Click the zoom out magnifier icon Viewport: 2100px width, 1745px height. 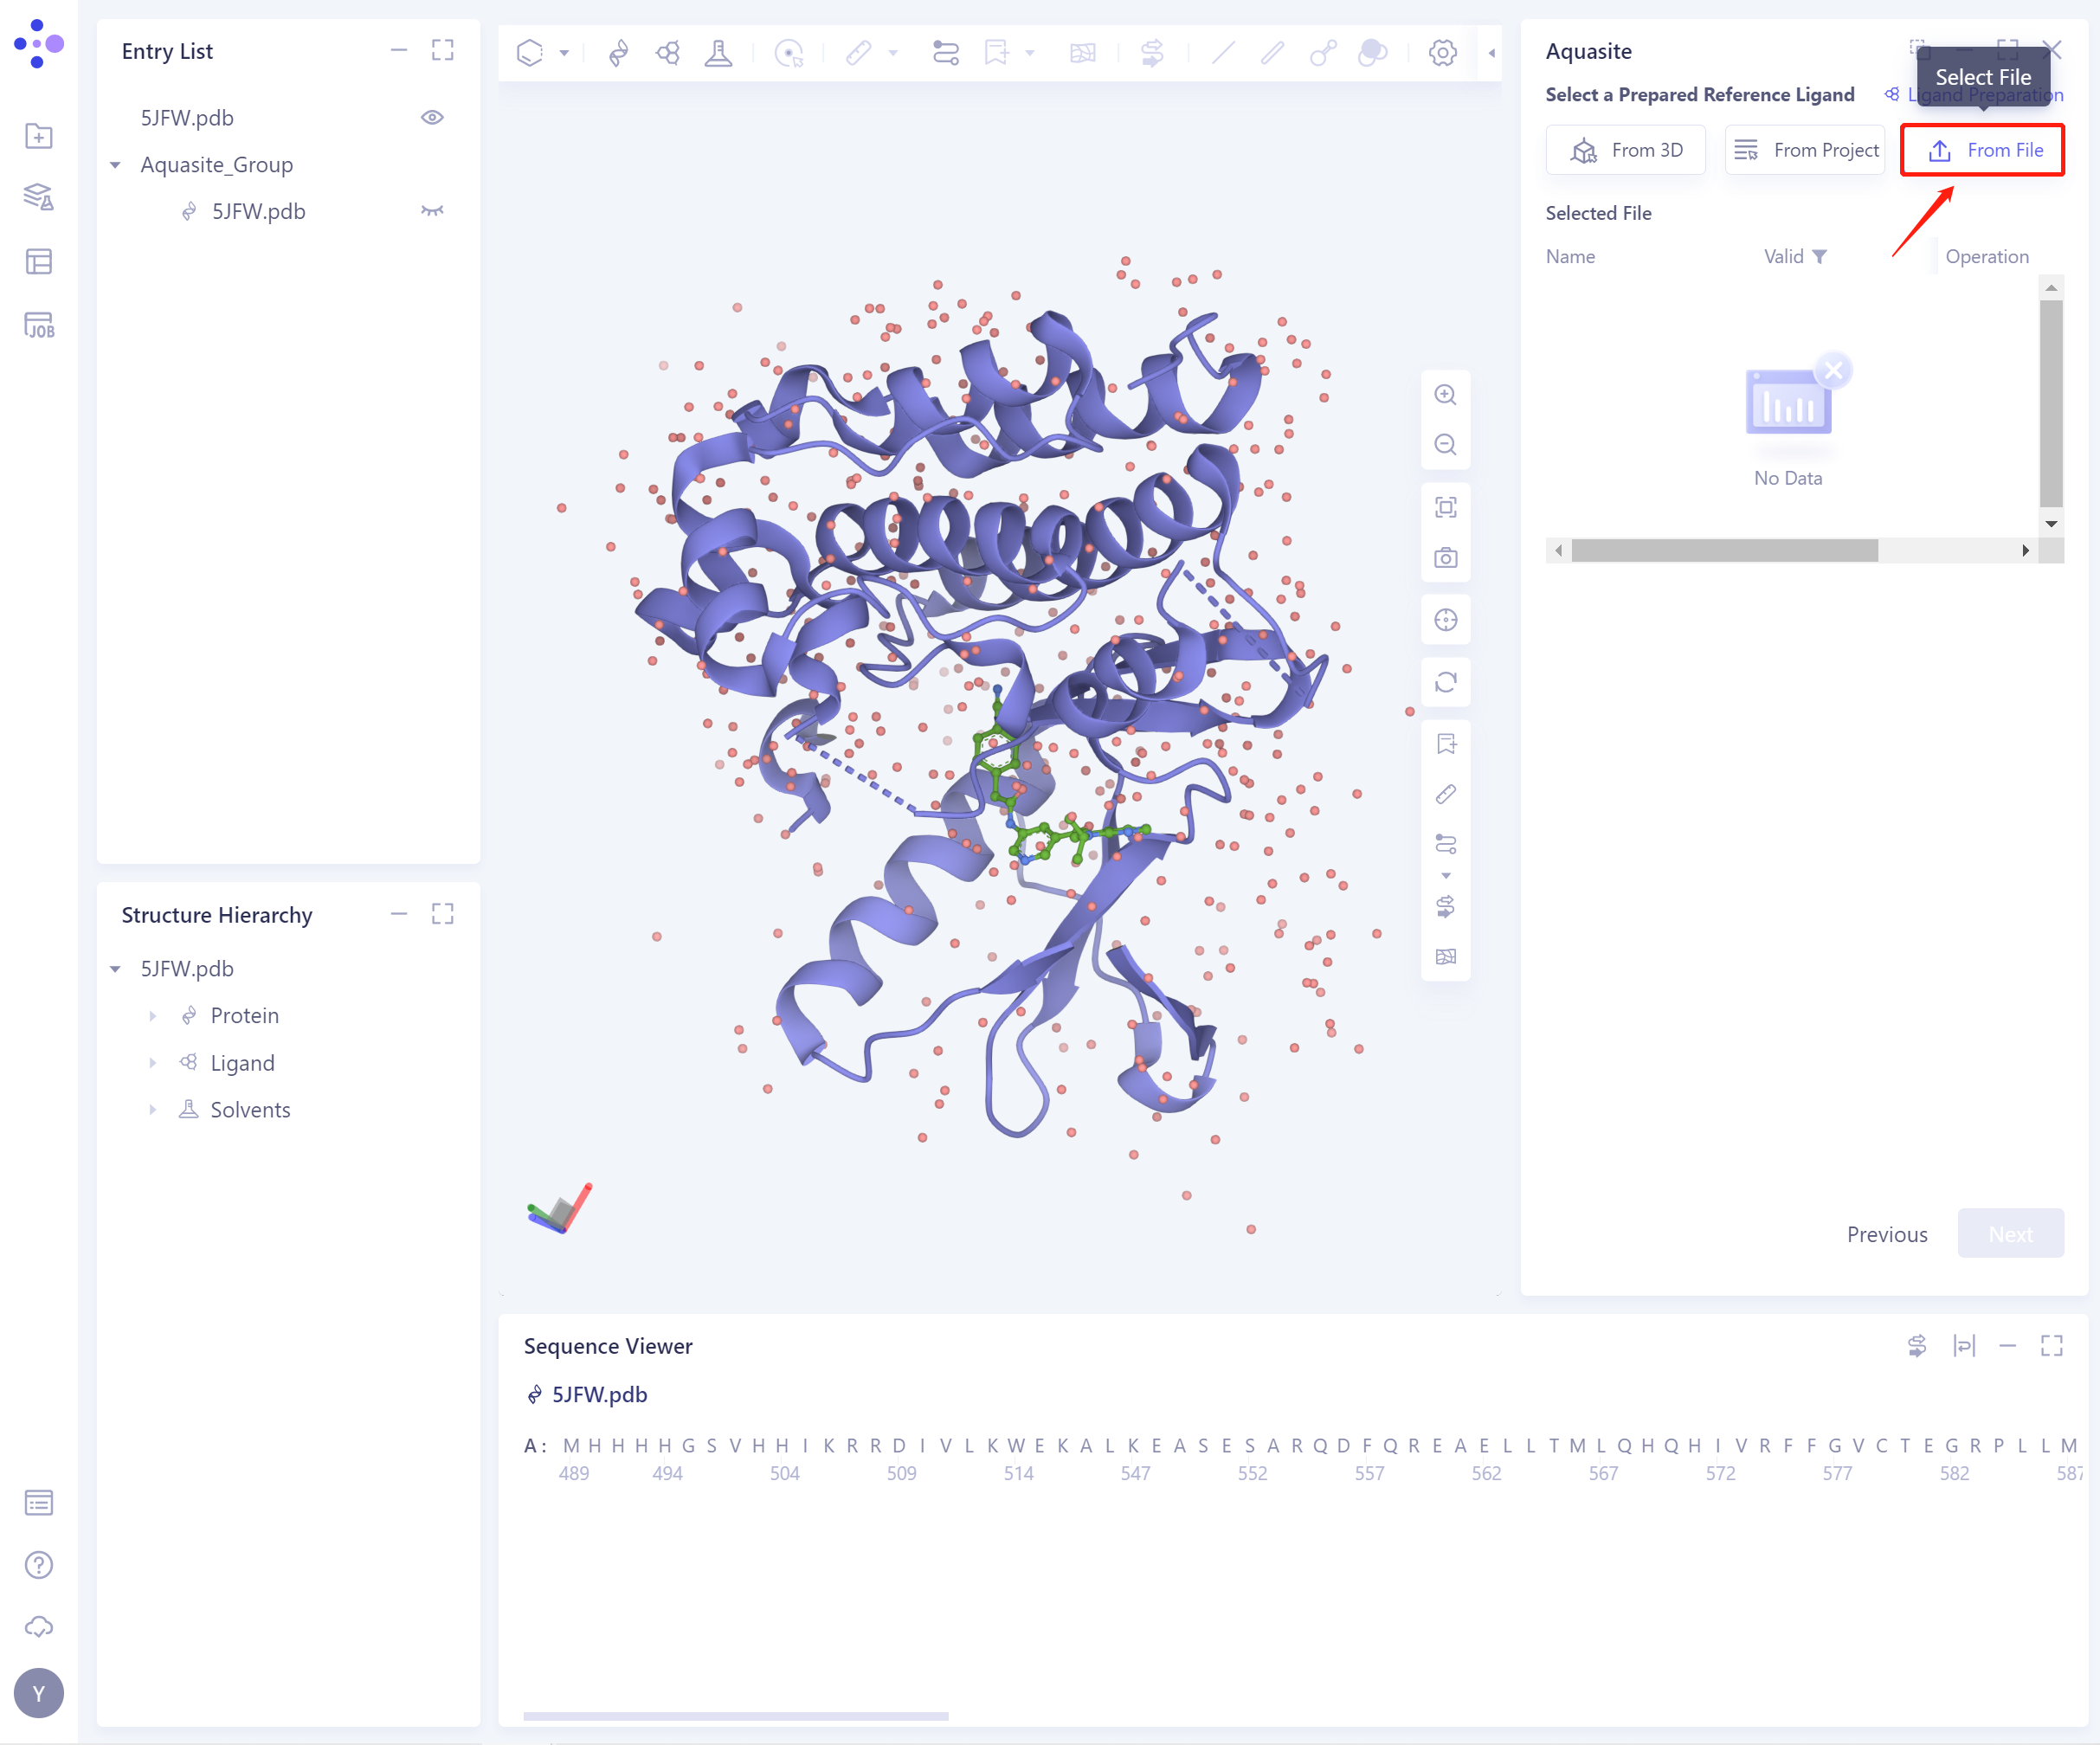click(1445, 444)
